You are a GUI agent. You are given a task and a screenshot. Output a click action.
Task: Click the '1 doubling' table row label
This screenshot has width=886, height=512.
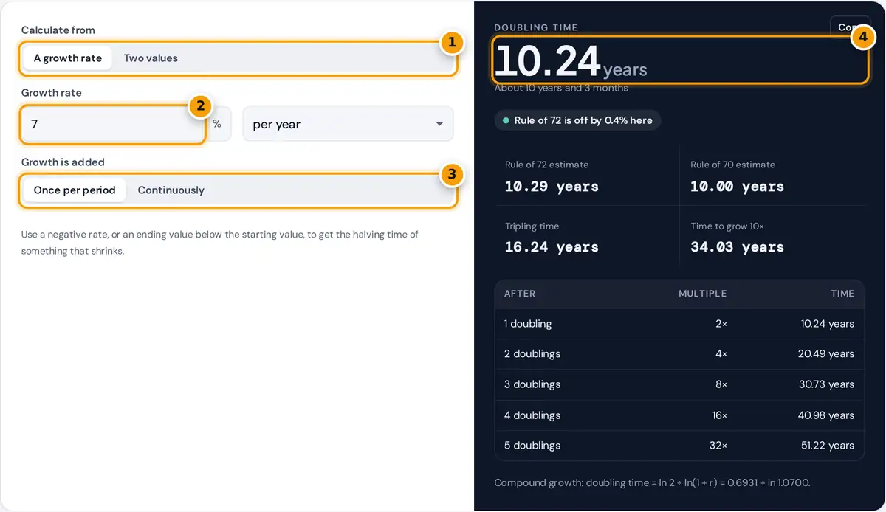[x=528, y=324]
